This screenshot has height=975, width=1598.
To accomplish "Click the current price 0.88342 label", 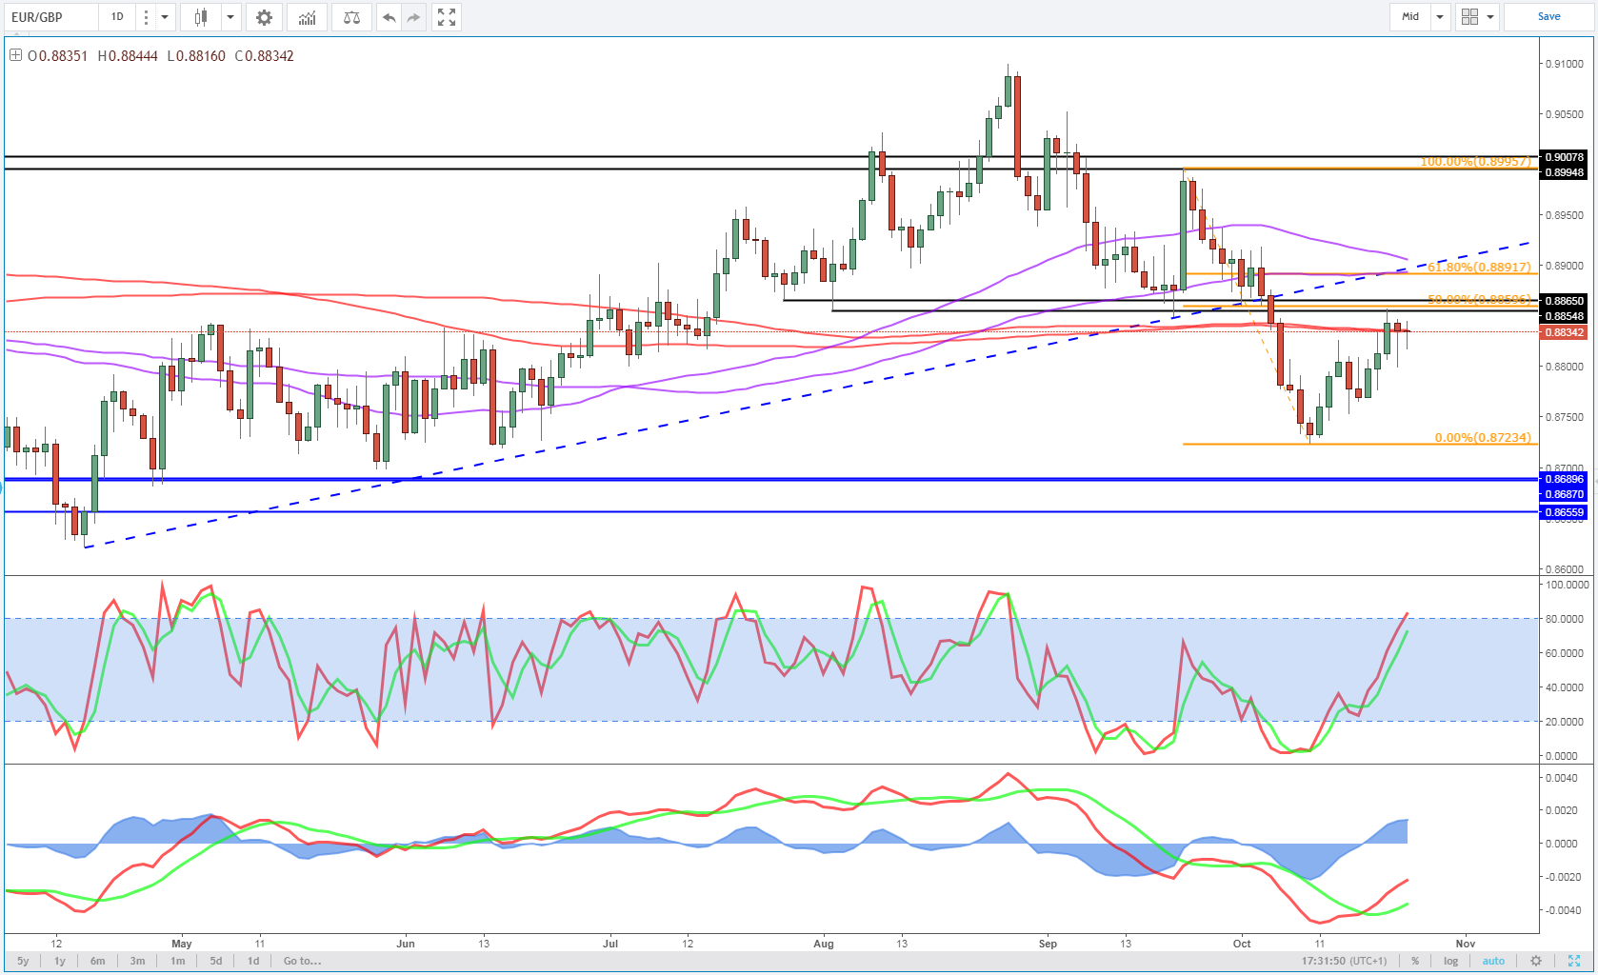I will [1564, 332].
